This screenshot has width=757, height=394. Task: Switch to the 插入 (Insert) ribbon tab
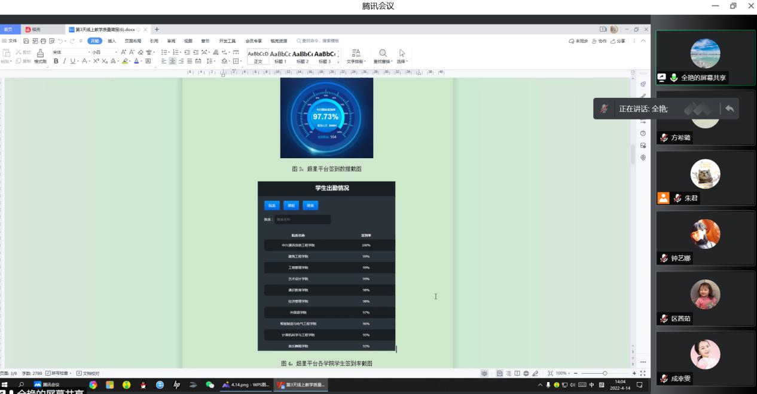pyautogui.click(x=112, y=41)
